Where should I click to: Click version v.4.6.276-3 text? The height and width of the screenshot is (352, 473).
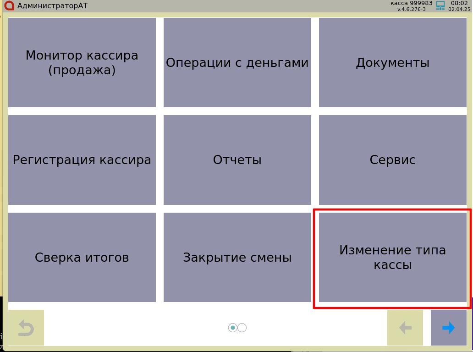coord(412,9)
